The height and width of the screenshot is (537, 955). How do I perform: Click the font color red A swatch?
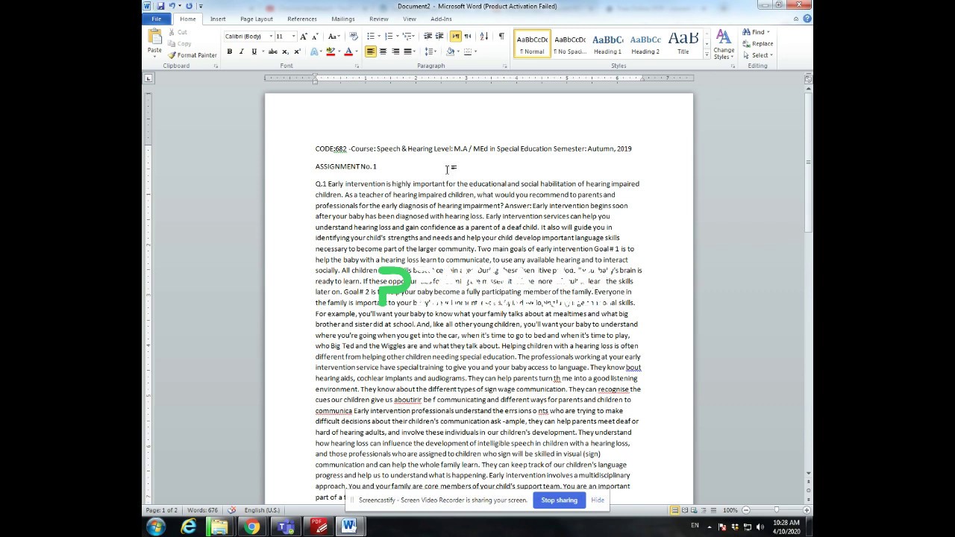pyautogui.click(x=348, y=51)
